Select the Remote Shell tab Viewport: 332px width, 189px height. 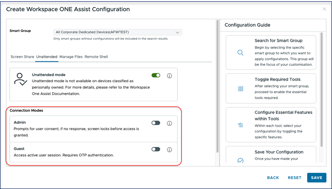point(96,57)
